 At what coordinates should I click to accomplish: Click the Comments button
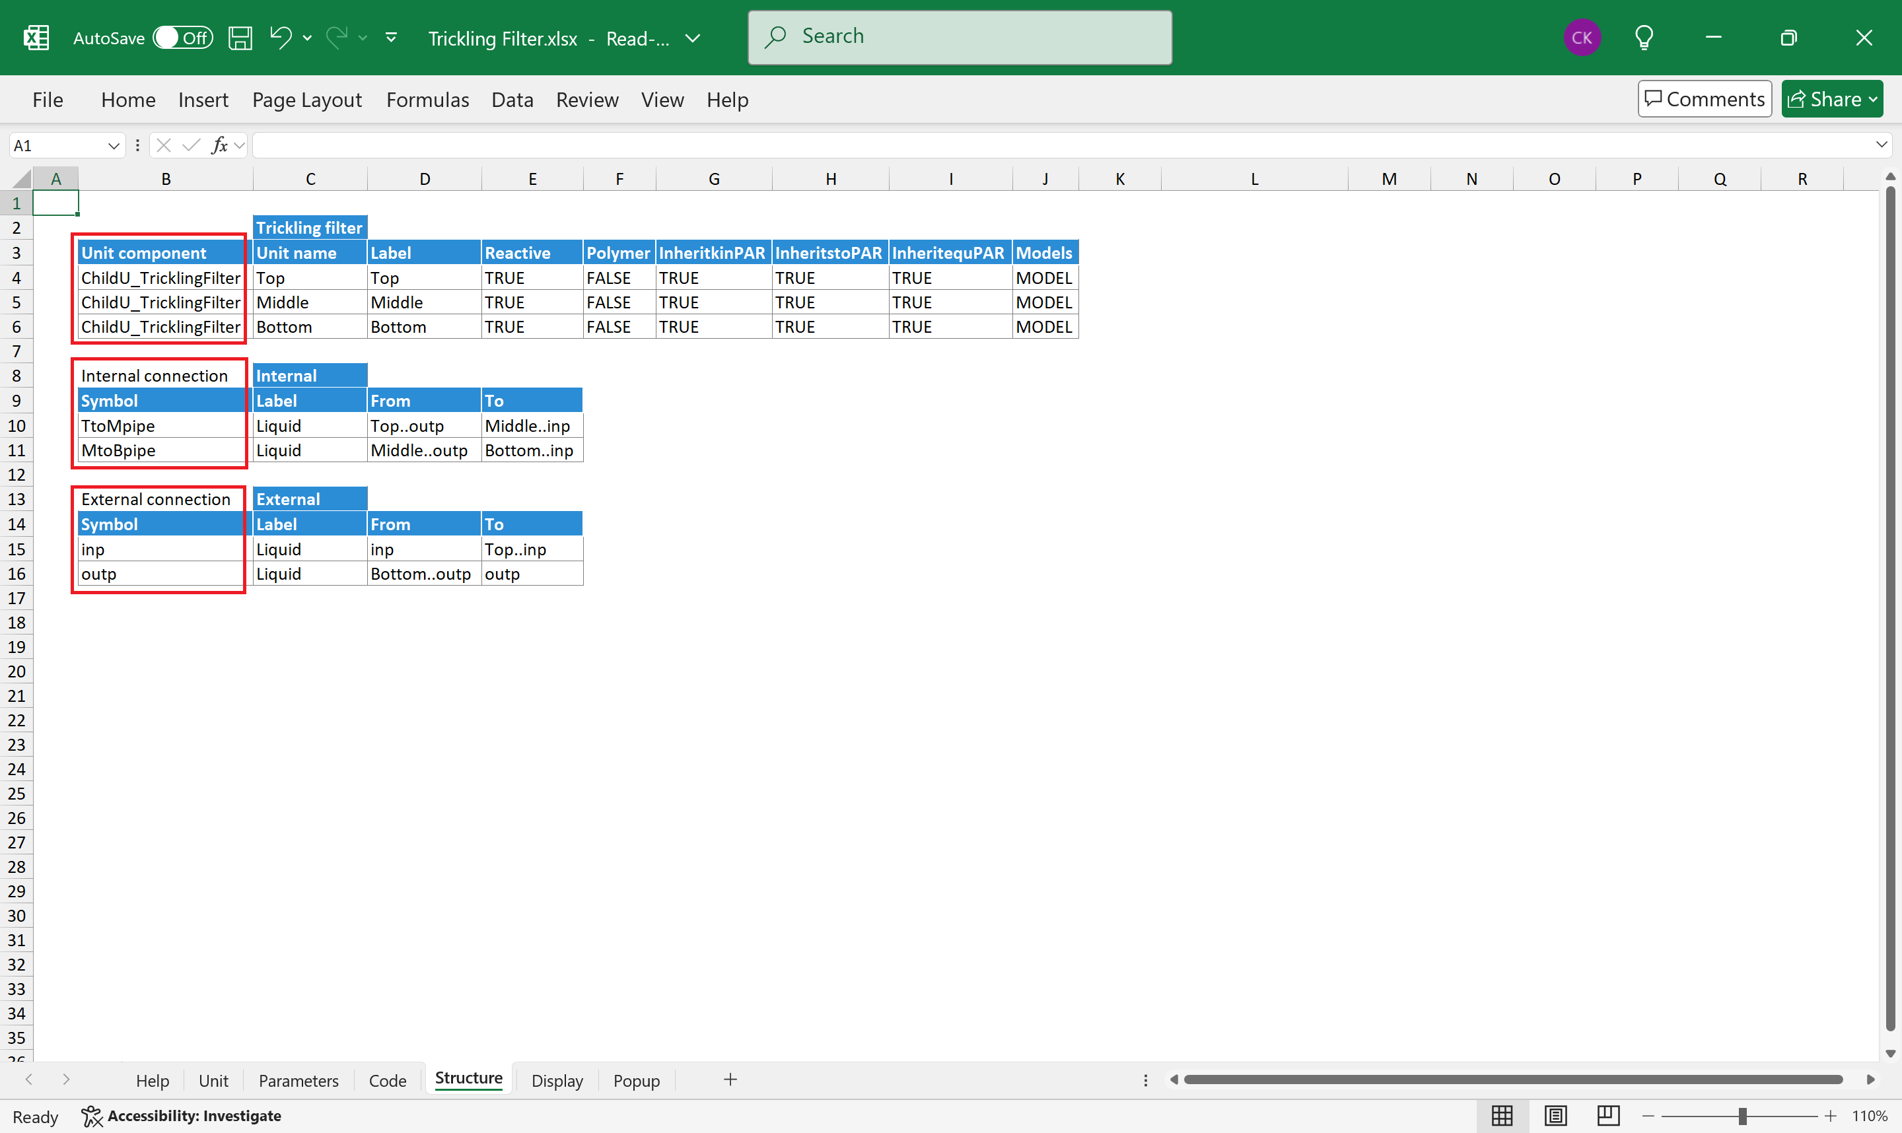(1705, 99)
